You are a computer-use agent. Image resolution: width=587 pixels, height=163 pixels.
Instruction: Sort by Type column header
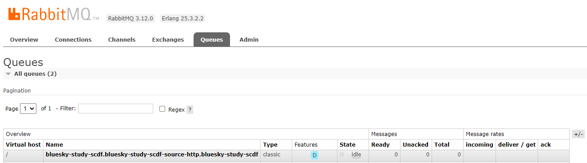point(270,144)
